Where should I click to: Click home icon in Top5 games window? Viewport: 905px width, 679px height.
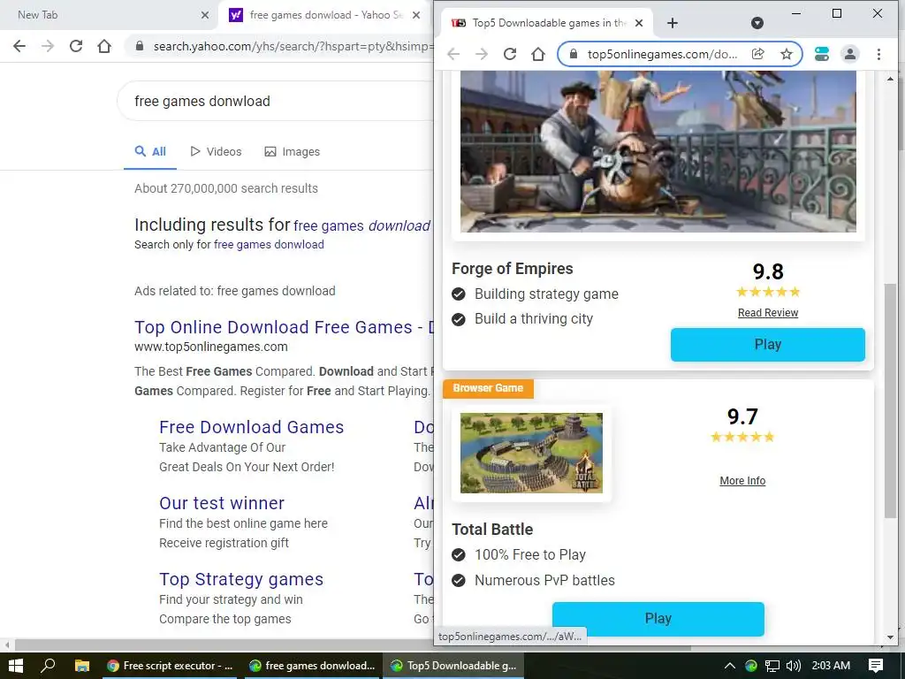538,54
